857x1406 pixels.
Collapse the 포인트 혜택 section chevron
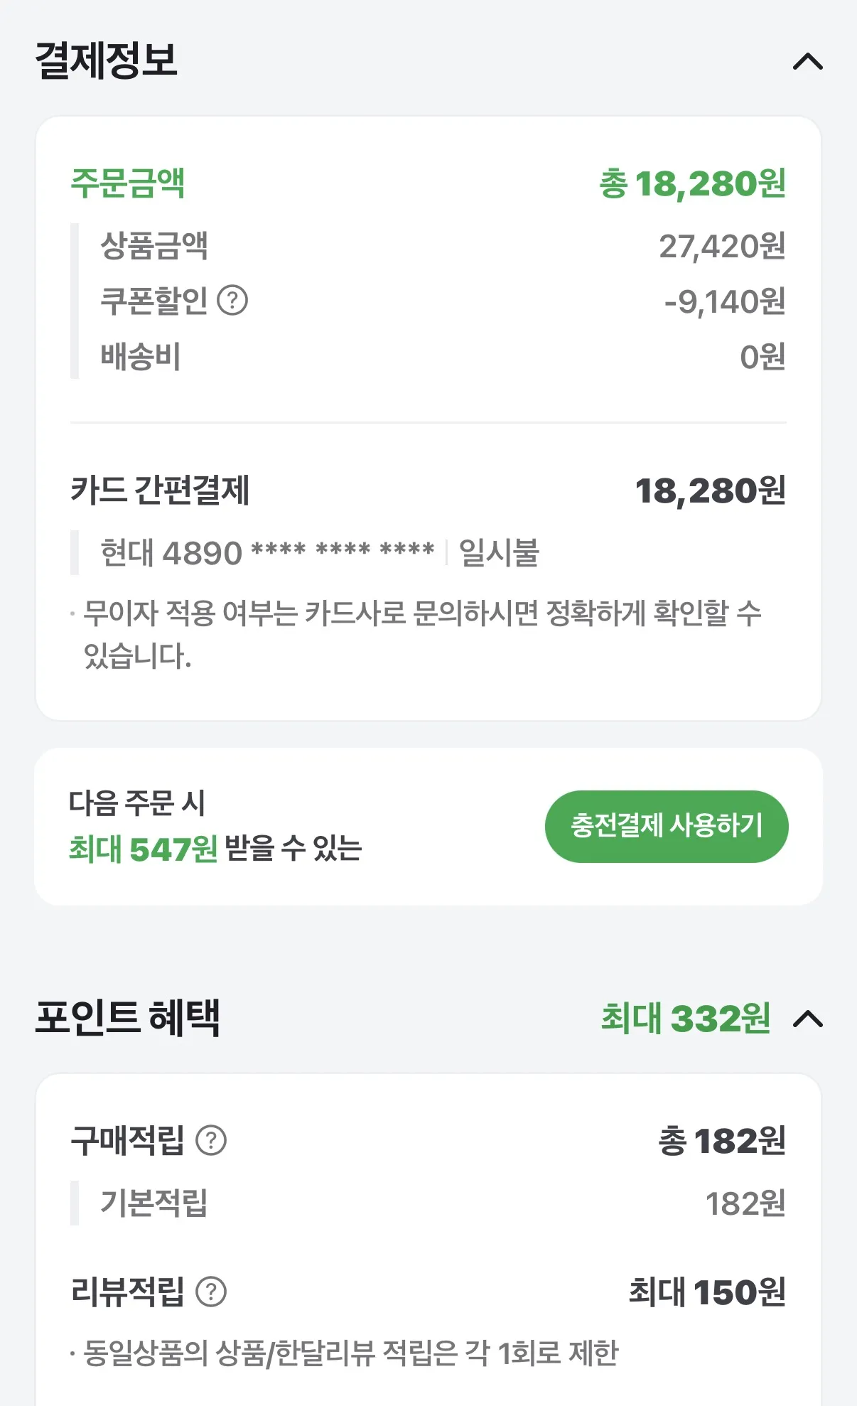coord(807,1019)
